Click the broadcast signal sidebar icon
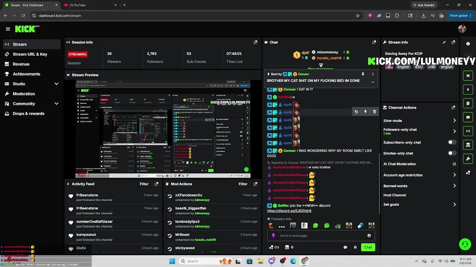Viewport: 476px width, 267px height. click(468, 131)
